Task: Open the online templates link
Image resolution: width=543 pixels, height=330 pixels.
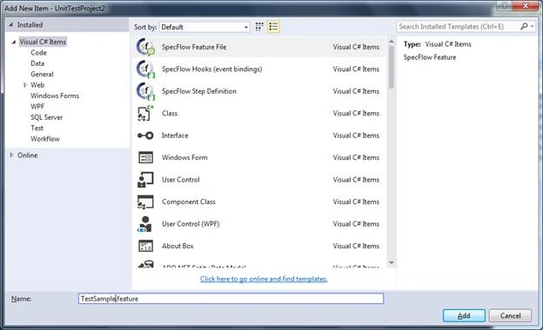Action: pyautogui.click(x=264, y=279)
